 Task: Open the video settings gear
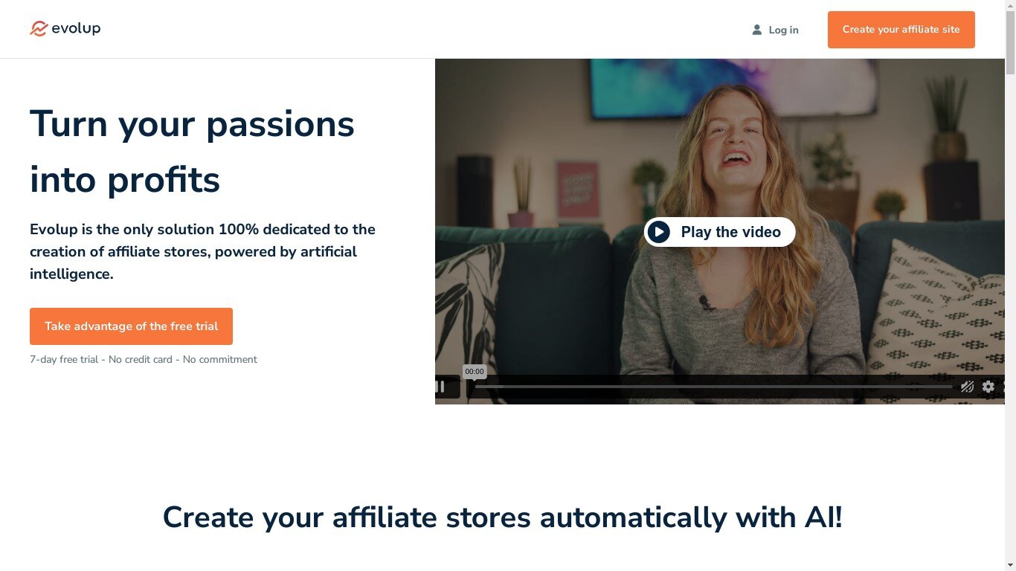coord(988,387)
